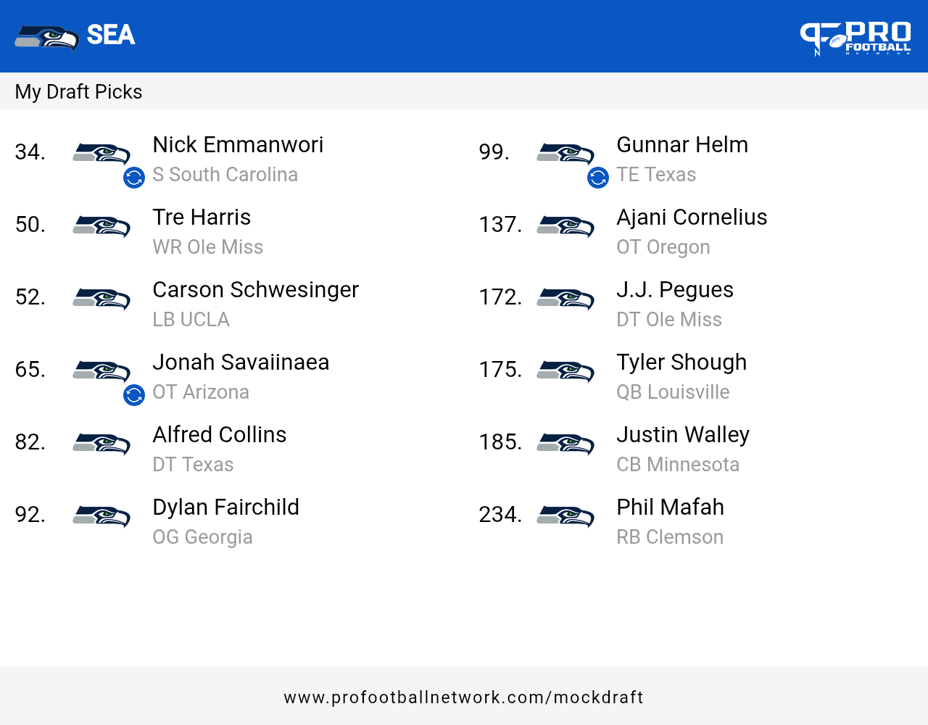Click the Seahawks logo next to pick 50

101,226
